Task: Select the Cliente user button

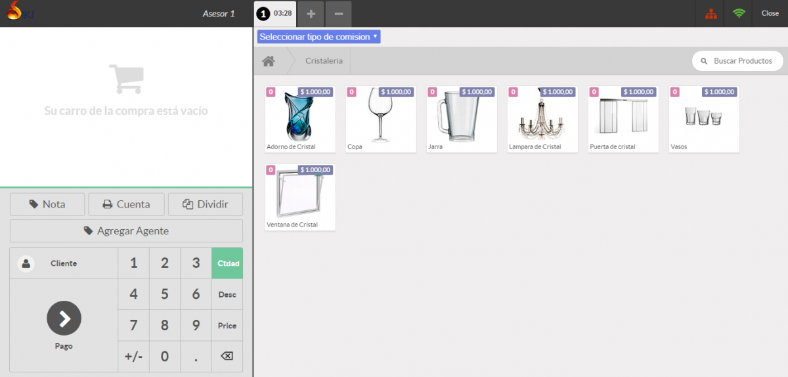Action: point(64,263)
